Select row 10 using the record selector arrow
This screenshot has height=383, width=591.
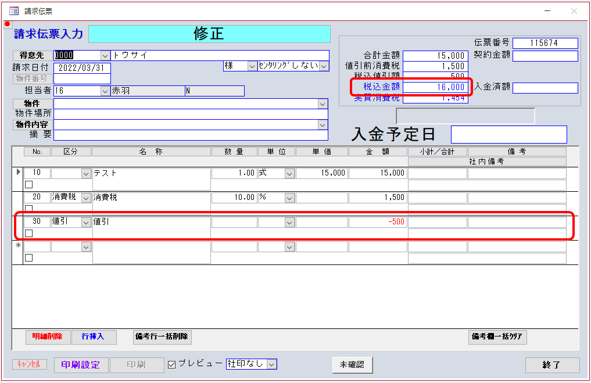point(17,173)
